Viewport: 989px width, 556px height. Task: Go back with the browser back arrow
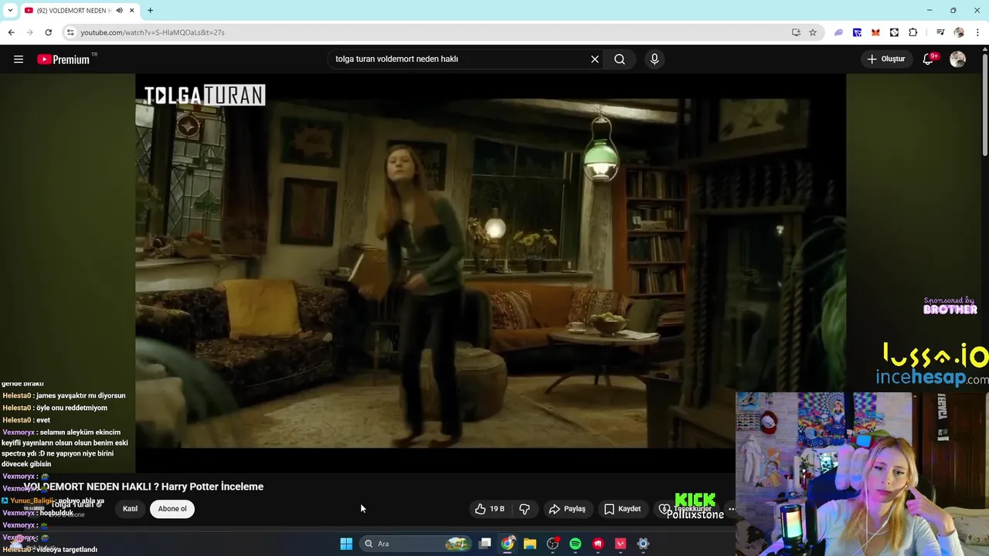(x=11, y=32)
